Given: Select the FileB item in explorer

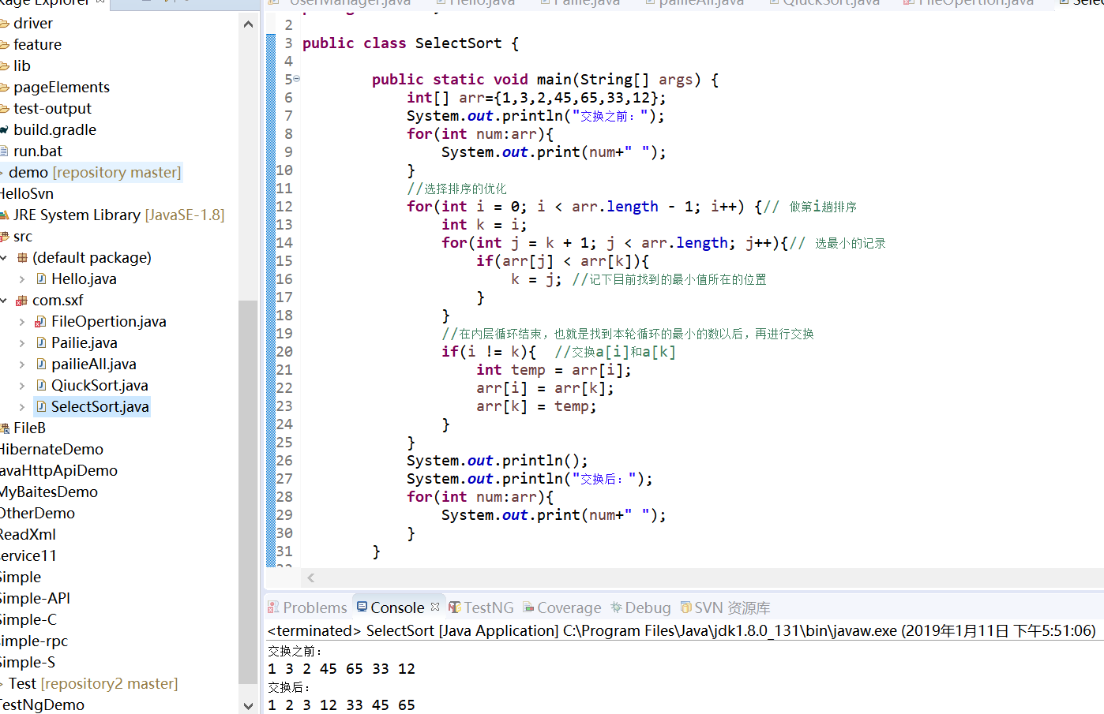Looking at the screenshot, I should tap(29, 428).
